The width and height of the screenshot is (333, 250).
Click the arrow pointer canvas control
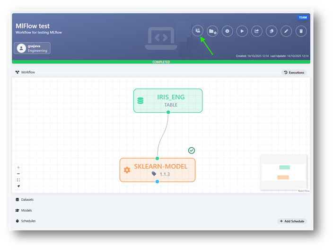pos(18,186)
